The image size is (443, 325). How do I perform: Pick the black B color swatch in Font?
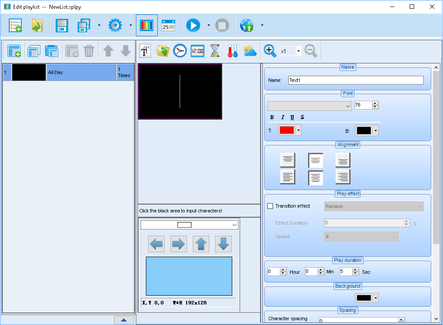click(x=364, y=131)
